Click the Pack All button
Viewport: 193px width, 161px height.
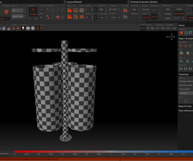pyautogui.click(x=145, y=10)
